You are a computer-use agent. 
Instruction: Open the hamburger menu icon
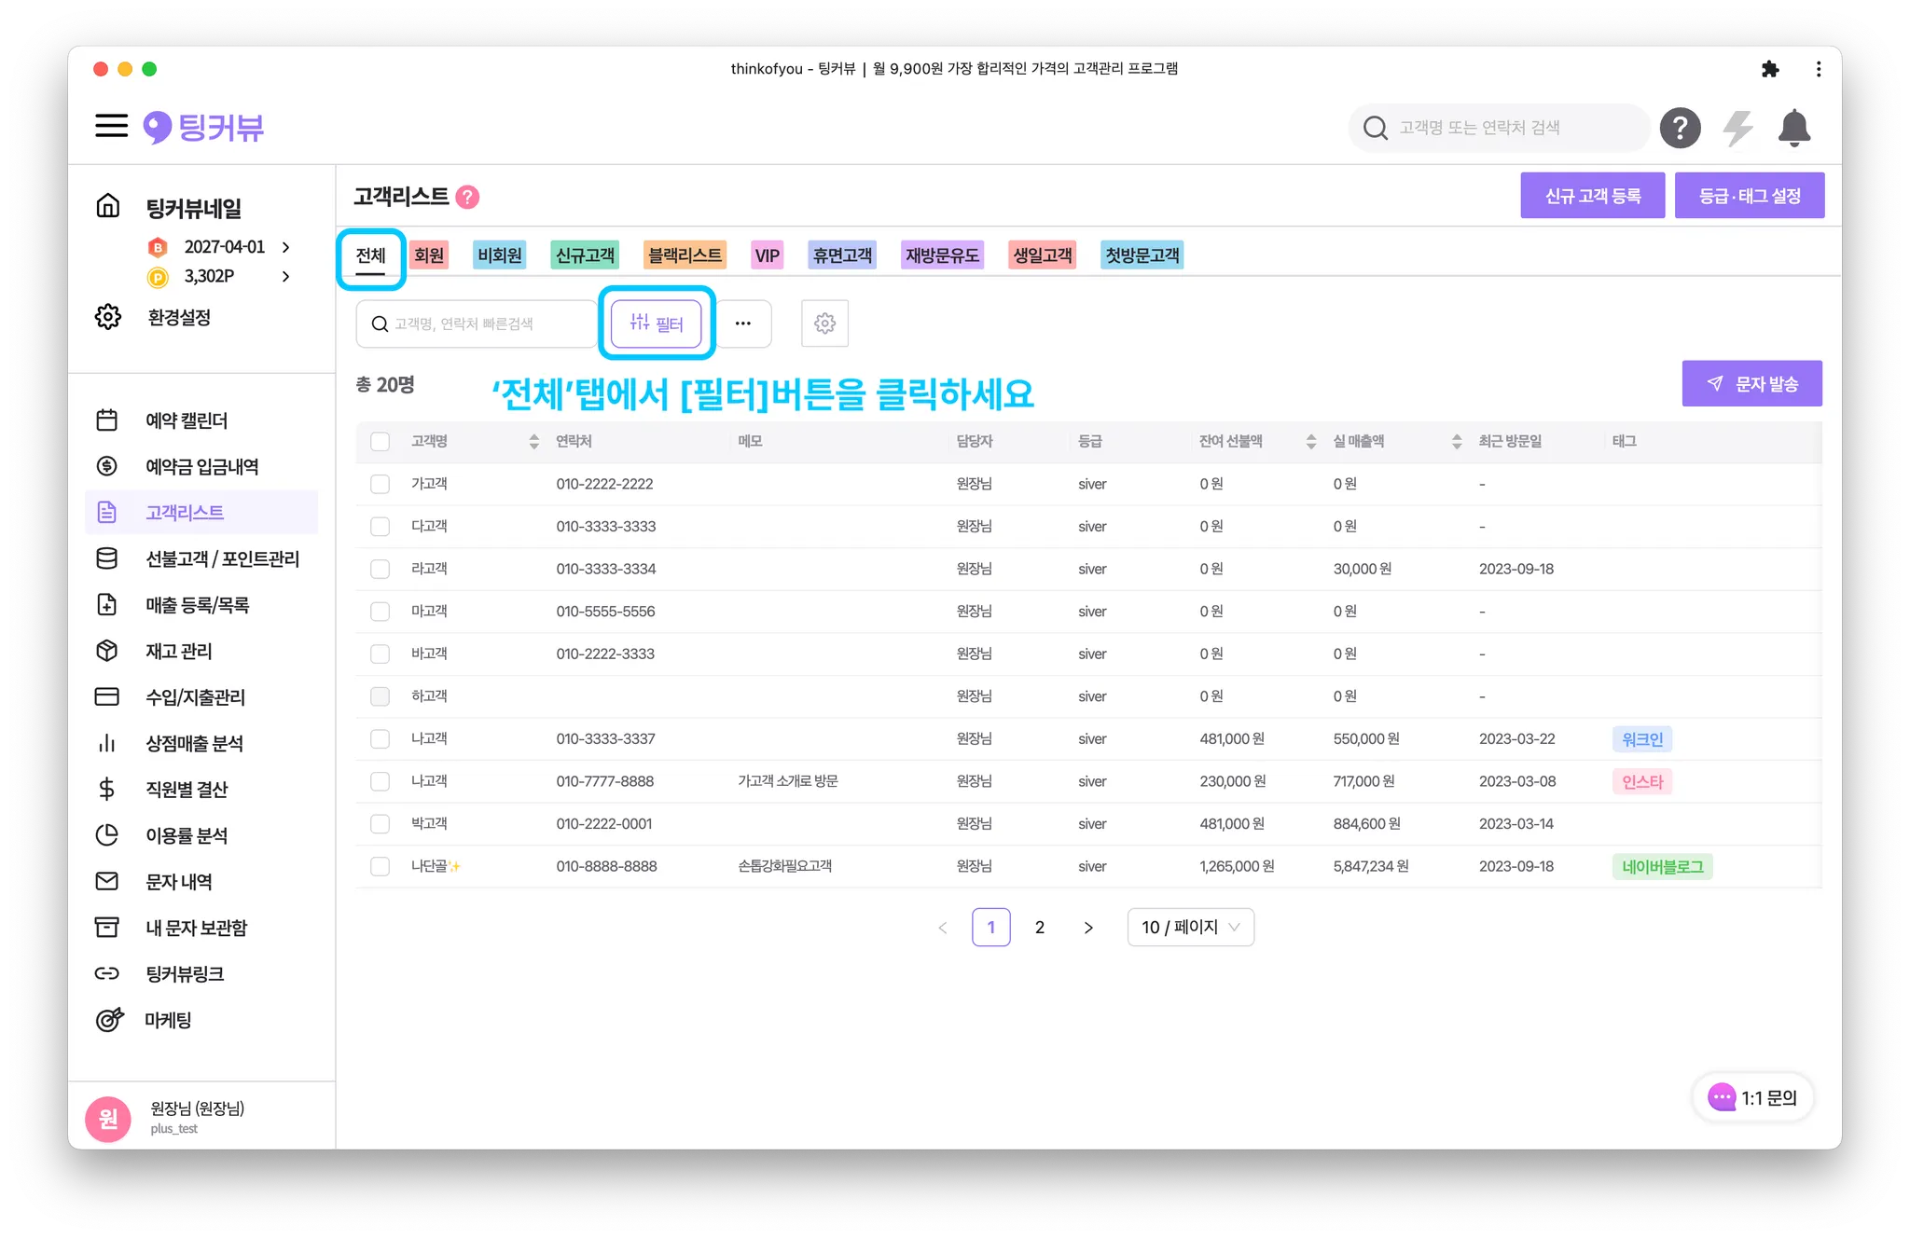click(111, 126)
